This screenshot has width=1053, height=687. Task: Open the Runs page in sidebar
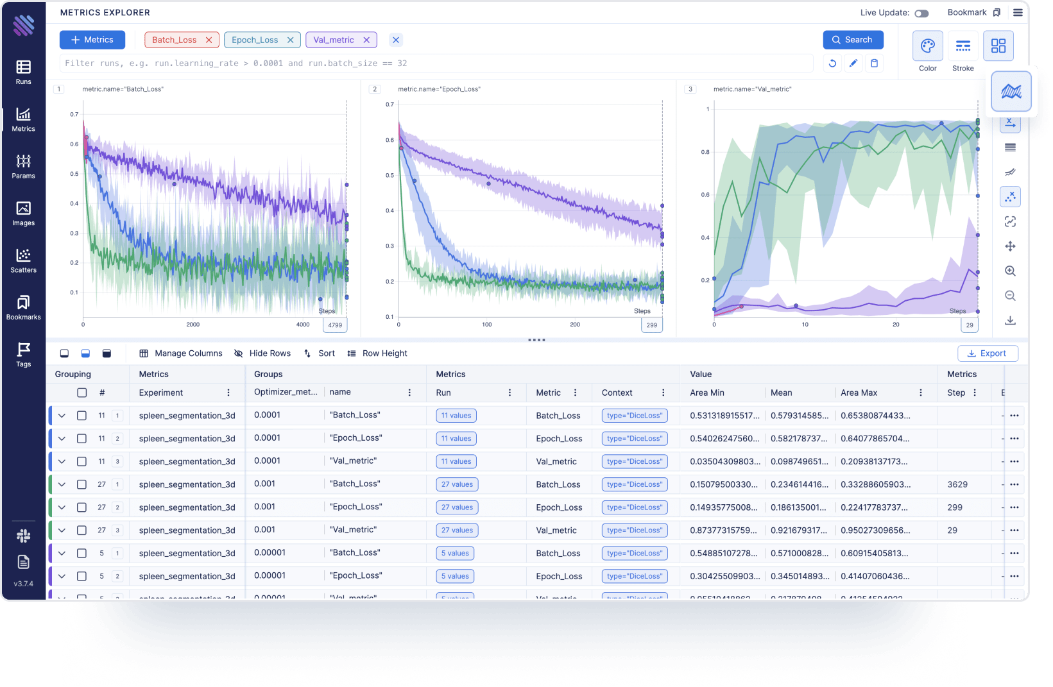[23, 72]
